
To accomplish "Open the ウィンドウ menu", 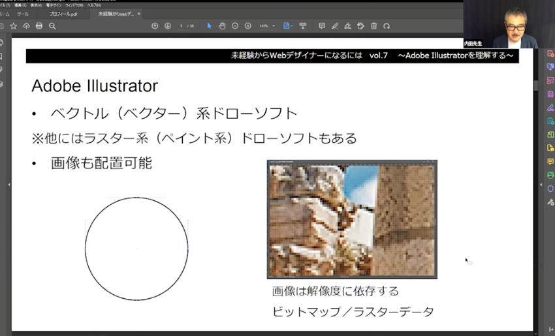I will point(74,5).
